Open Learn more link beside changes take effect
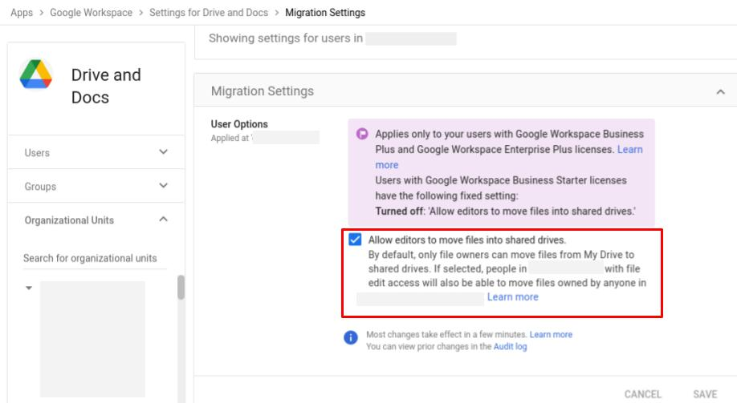The width and height of the screenshot is (737, 403). (x=551, y=335)
